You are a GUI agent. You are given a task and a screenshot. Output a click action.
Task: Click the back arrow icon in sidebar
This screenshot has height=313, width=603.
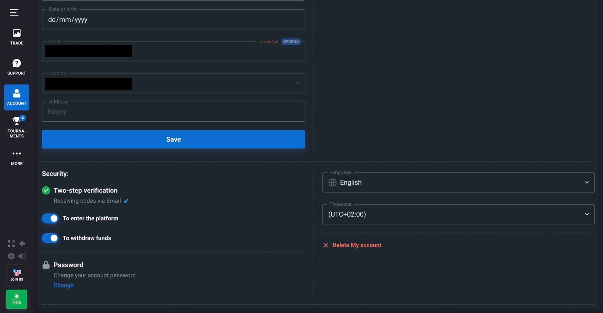(x=22, y=244)
